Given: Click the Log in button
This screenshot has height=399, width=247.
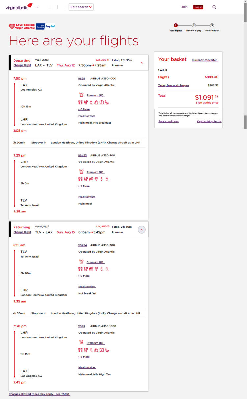Looking at the screenshot, I should 198,7.
